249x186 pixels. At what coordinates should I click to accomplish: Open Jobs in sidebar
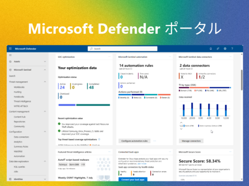point(16,171)
